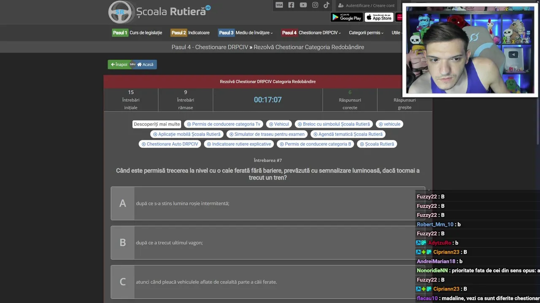This screenshot has width=540, height=303.
Task: Click the App Store download badge
Action: click(379, 17)
